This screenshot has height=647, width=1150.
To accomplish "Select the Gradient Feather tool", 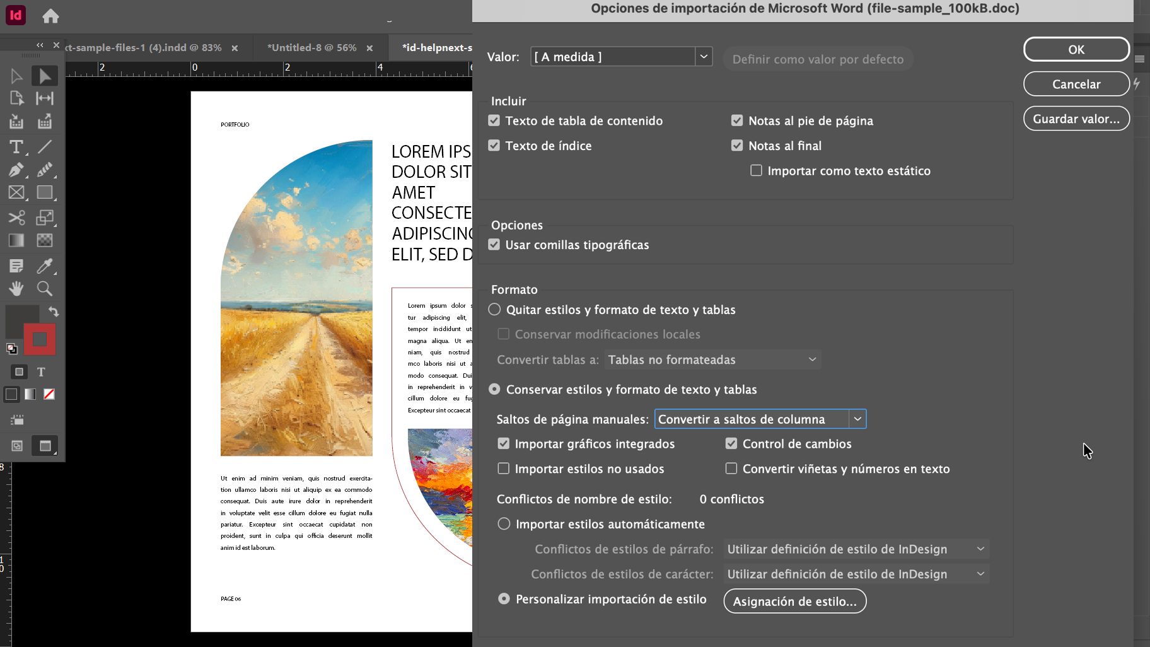I will pyautogui.click(x=45, y=240).
